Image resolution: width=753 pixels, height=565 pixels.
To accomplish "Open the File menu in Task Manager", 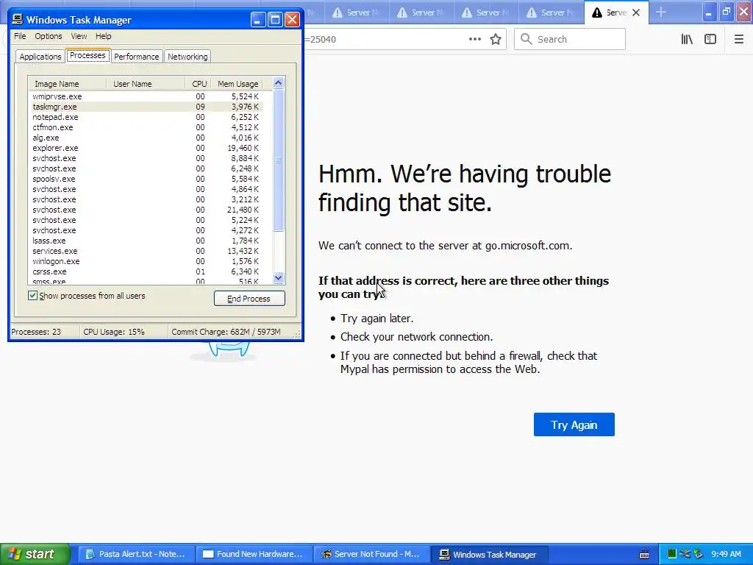I will click(x=20, y=36).
